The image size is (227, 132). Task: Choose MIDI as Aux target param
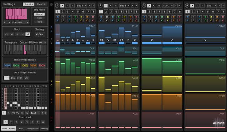tap(20, 78)
